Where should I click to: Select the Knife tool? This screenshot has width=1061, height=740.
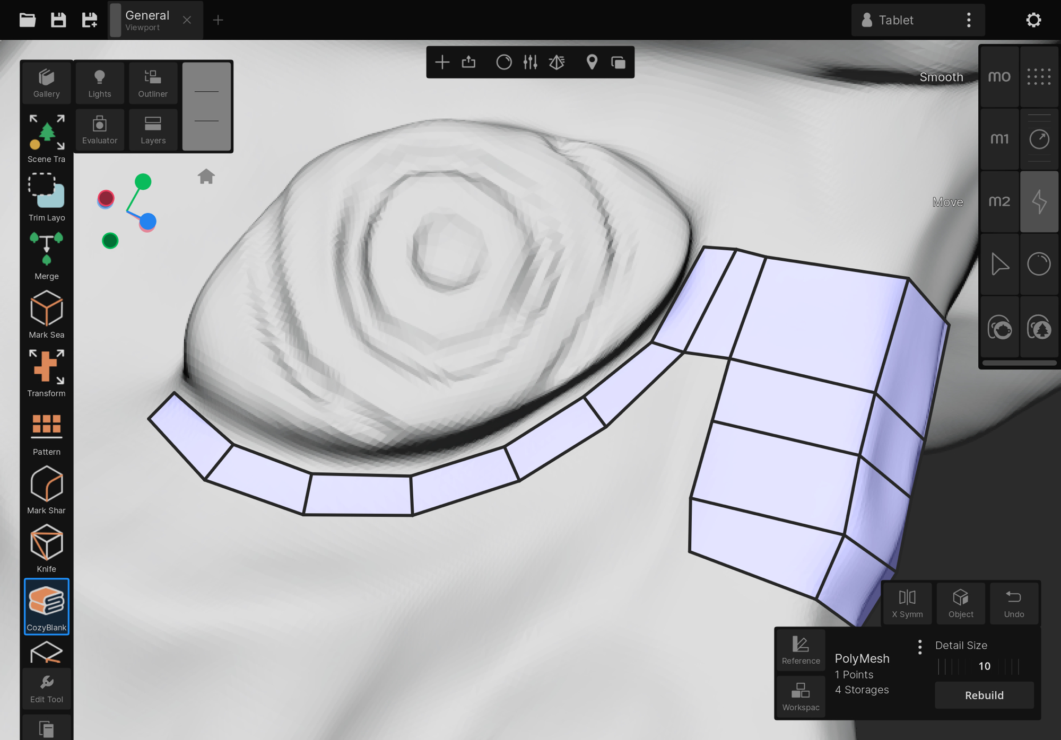[47, 549]
